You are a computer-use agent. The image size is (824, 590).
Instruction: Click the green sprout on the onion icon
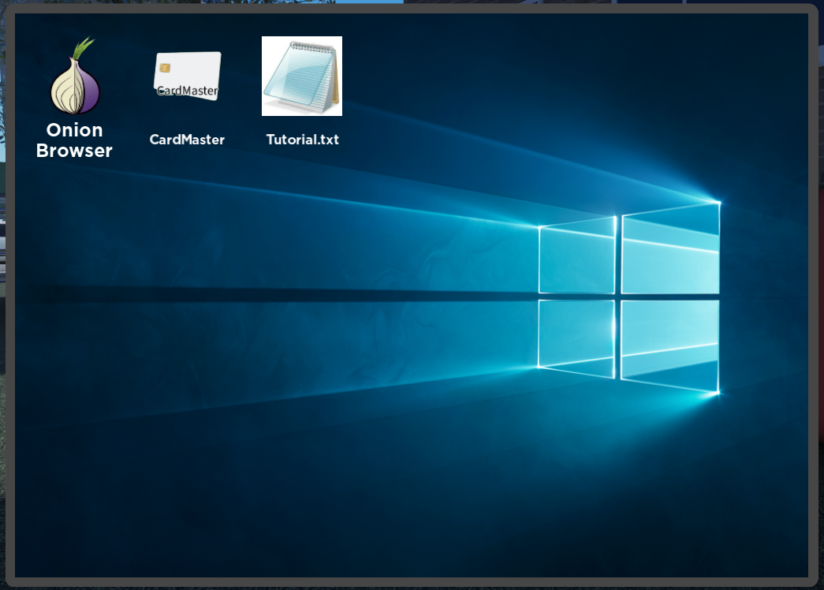coord(82,48)
